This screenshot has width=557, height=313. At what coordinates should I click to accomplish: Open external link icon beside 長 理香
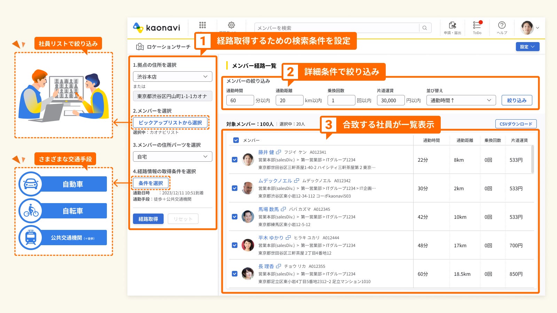[278, 266]
